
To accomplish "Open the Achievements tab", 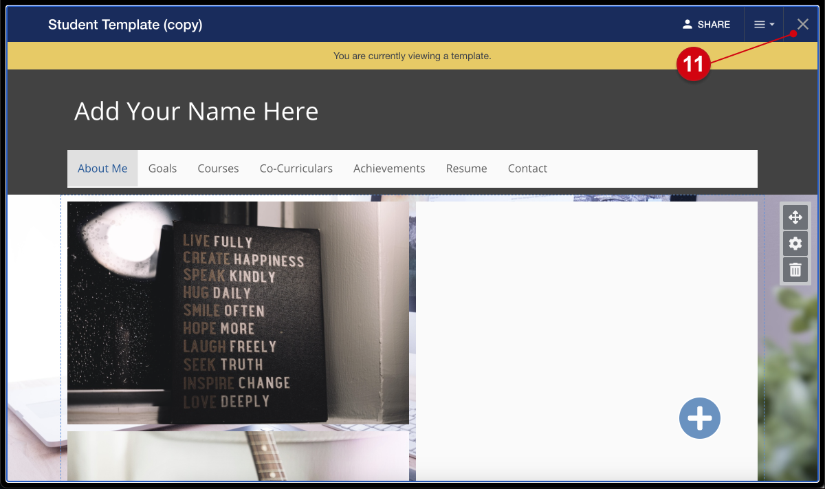I will 389,169.
